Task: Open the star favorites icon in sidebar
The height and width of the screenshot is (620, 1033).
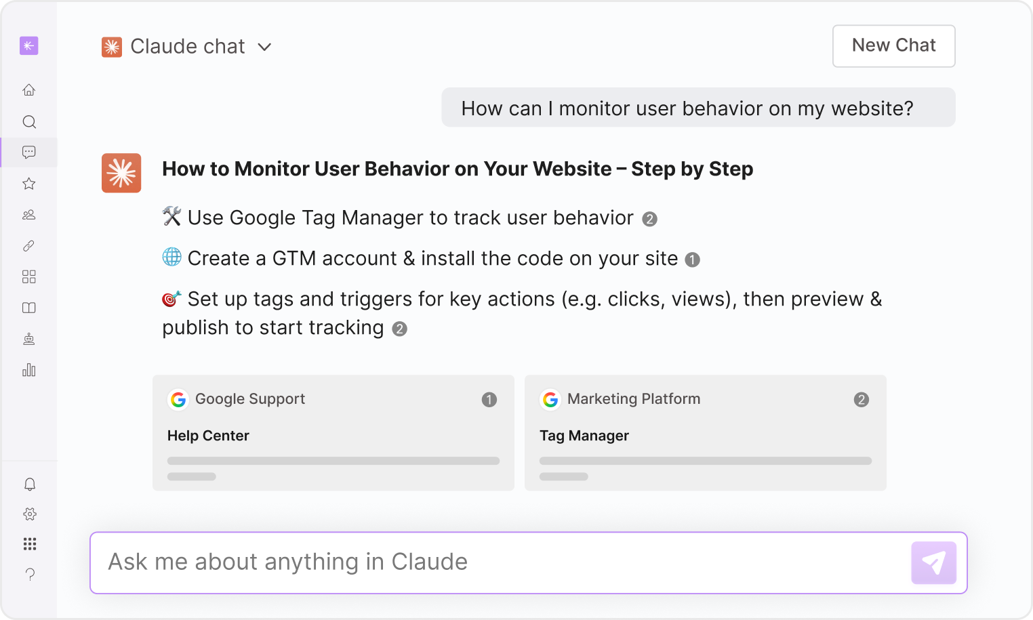Action: [28, 184]
